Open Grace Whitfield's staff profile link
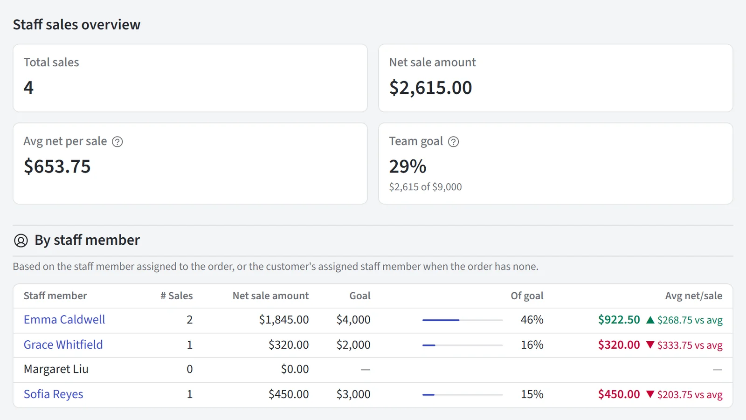This screenshot has height=420, width=746. [x=63, y=345]
